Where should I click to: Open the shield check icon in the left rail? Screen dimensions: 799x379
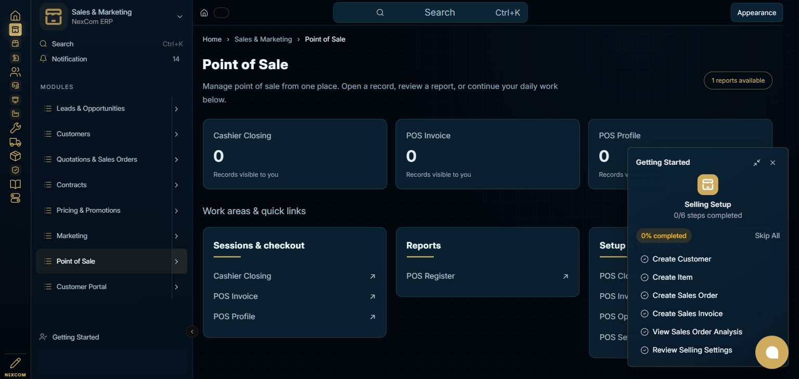16,170
